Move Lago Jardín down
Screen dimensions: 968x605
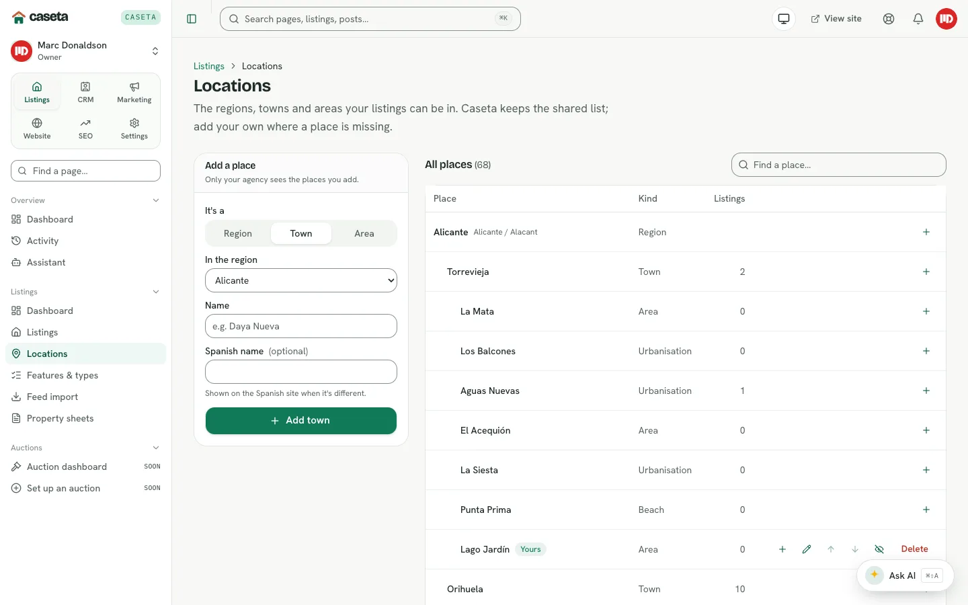click(x=855, y=549)
